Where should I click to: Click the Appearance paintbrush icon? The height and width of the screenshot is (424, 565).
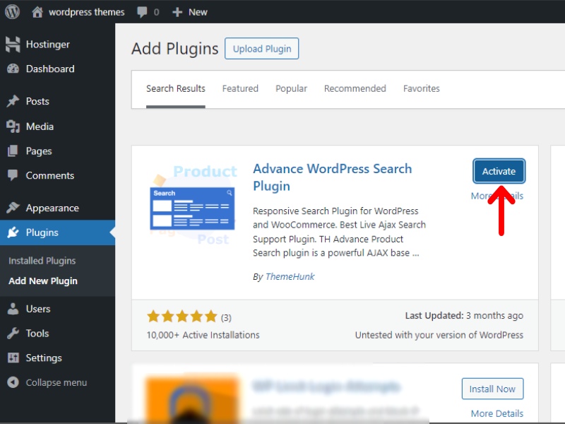point(13,208)
